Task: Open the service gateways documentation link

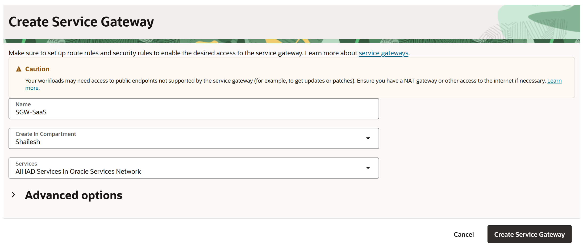Action: 383,53
